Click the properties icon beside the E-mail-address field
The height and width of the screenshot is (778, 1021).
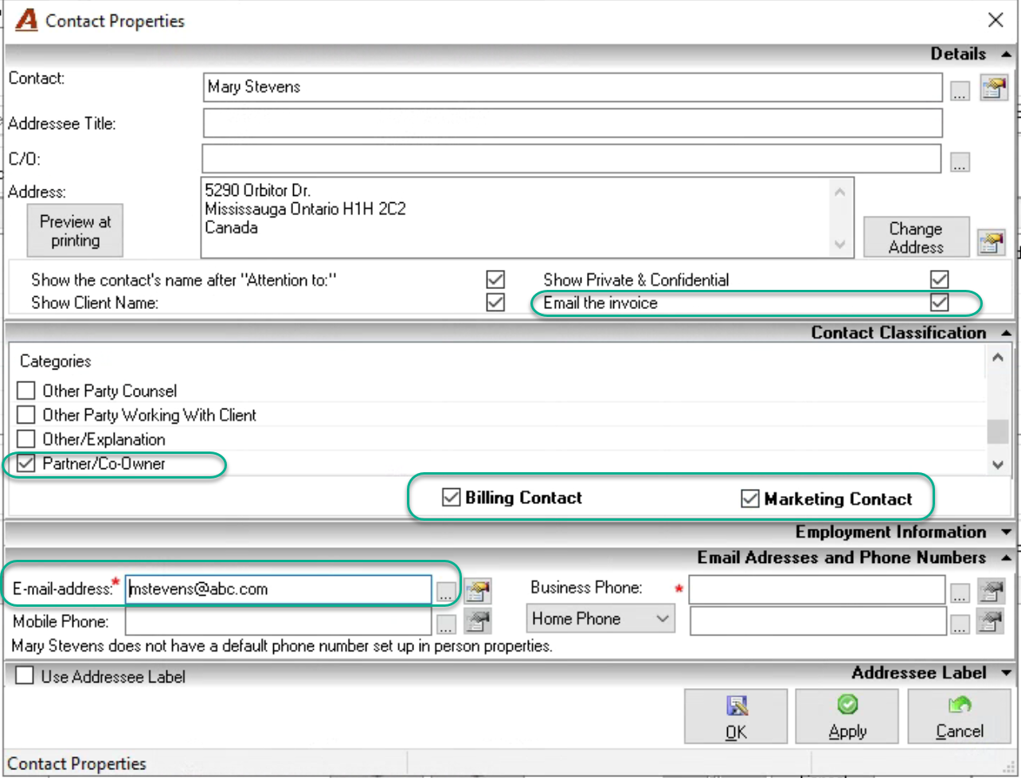477,591
